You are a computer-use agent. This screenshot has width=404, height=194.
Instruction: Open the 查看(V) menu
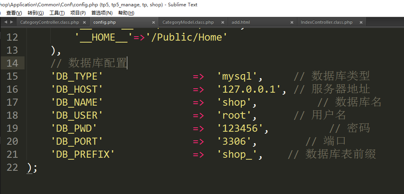(14, 13)
